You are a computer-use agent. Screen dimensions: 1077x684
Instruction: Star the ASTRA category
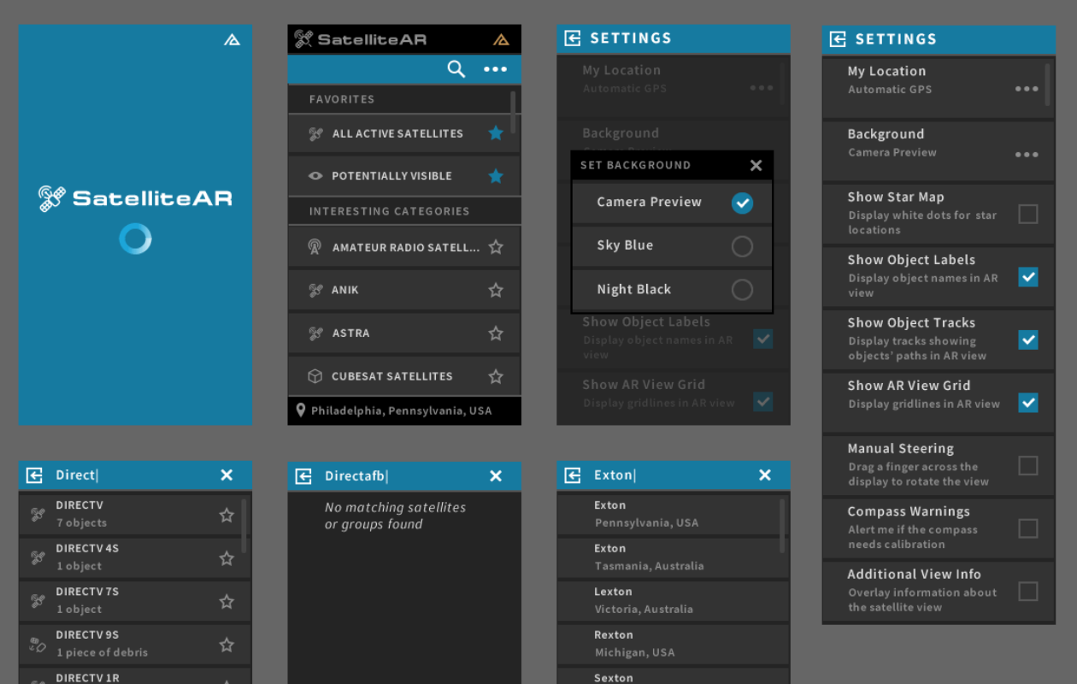click(x=496, y=333)
